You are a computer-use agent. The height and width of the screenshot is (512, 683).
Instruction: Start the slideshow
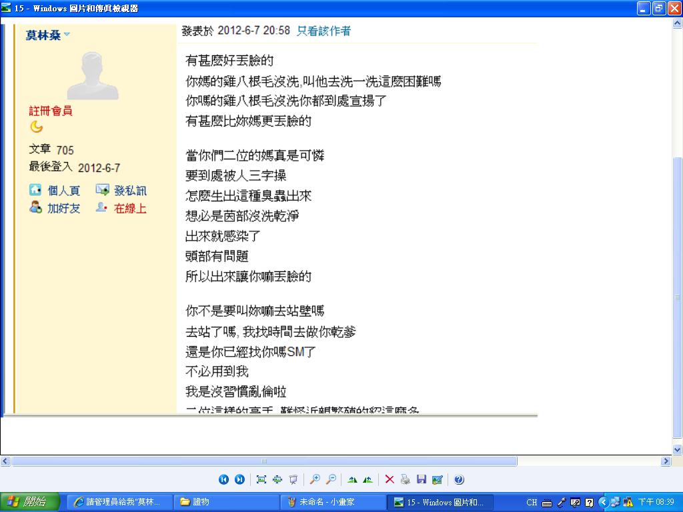tap(293, 479)
